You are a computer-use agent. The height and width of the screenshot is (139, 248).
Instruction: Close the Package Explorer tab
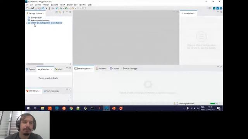pos(43,14)
